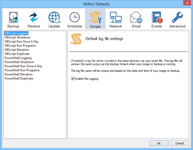Select PowerShell Run Once A Day

coord(23,66)
